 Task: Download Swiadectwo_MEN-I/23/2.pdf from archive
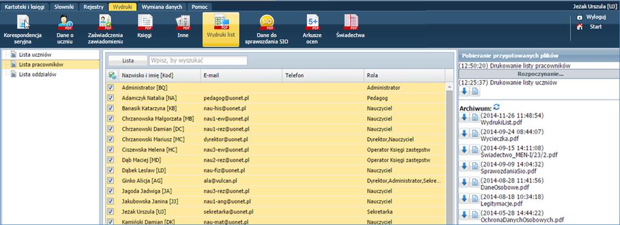point(464,150)
